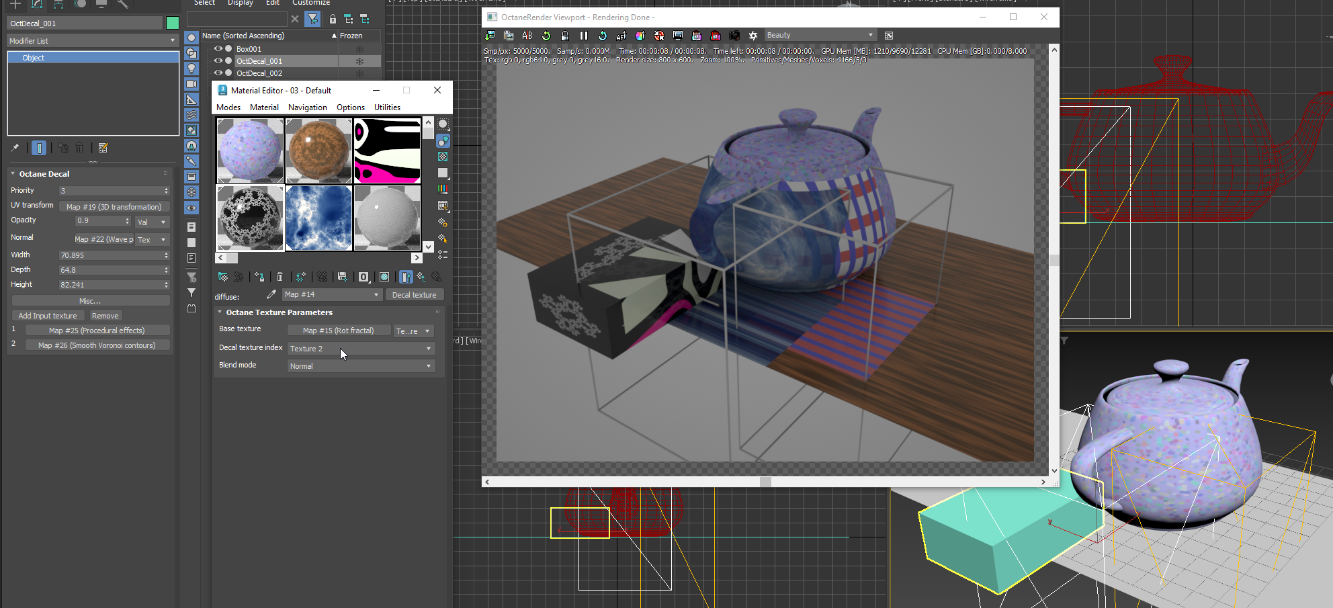The image size is (1333, 608).
Task: Click the eyedropper pick material icon
Action: (x=271, y=294)
